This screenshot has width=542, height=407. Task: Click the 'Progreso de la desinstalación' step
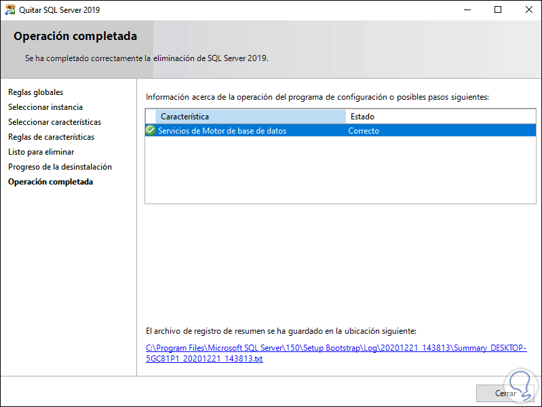pos(60,167)
